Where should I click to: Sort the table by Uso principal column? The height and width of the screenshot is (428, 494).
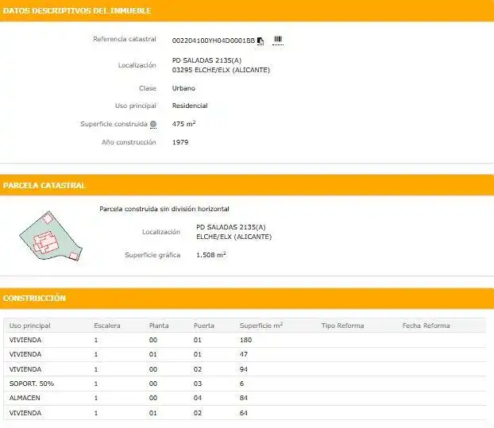point(30,326)
